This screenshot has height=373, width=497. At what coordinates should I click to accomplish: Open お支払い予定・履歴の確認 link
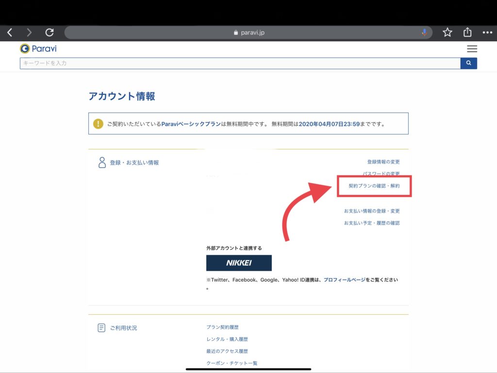point(372,223)
